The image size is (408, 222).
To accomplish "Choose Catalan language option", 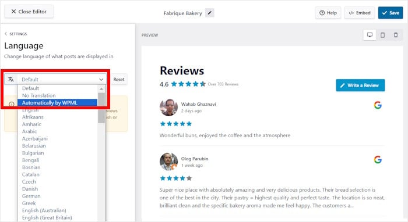I will click(58, 174).
